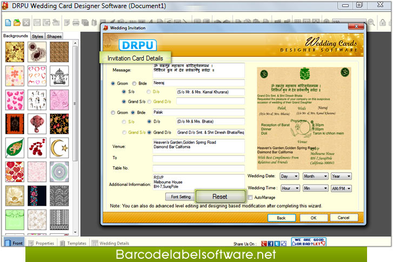Image resolution: width=393 pixels, height=262 pixels.
Task: Select S/o radio in the Kamal Khurana row
Action: click(124, 92)
